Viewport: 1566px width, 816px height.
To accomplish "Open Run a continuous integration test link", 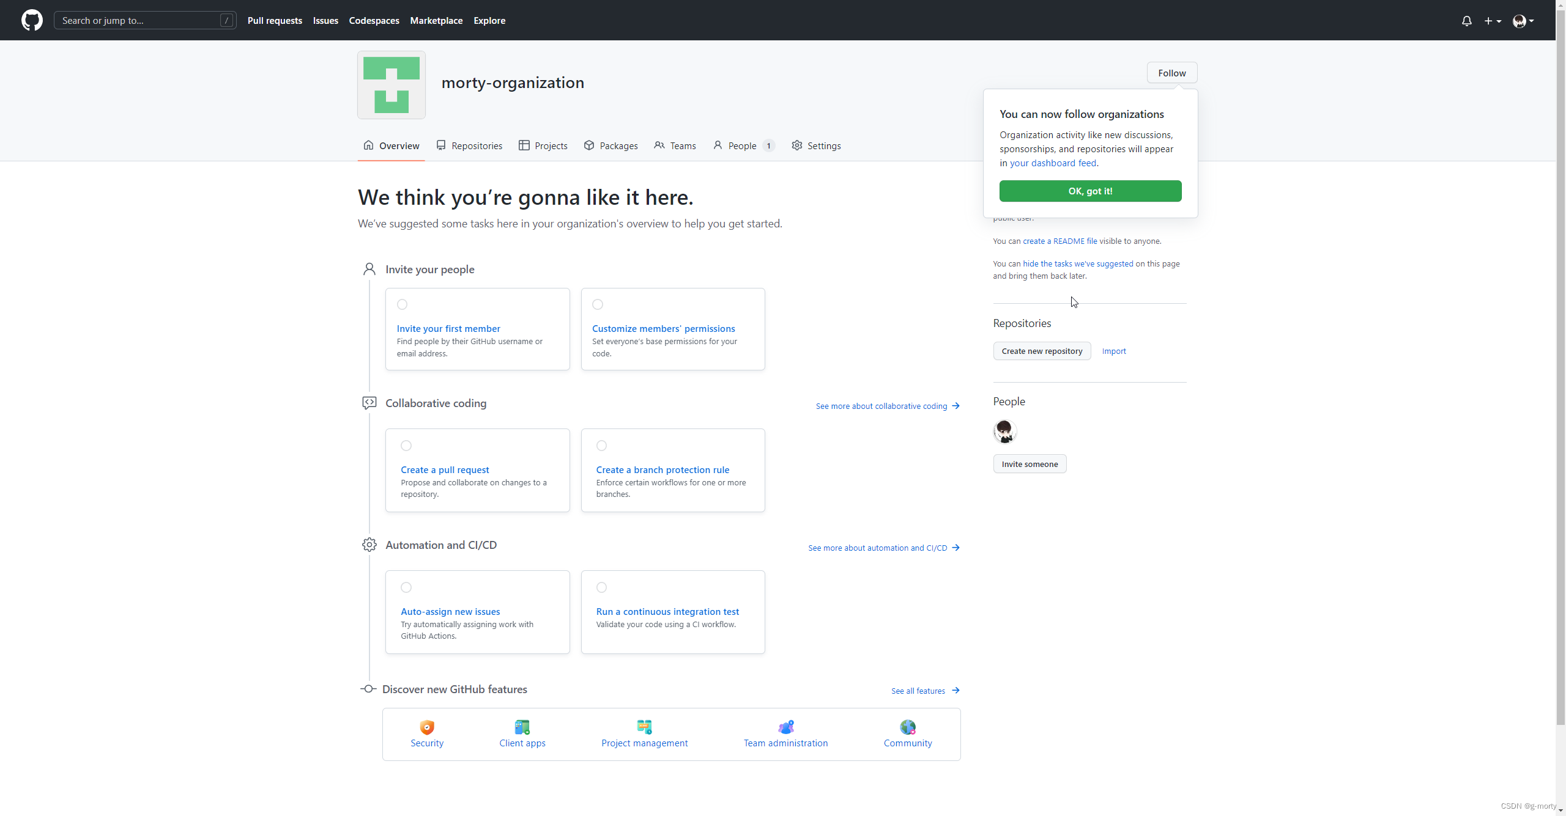I will pyautogui.click(x=667, y=612).
